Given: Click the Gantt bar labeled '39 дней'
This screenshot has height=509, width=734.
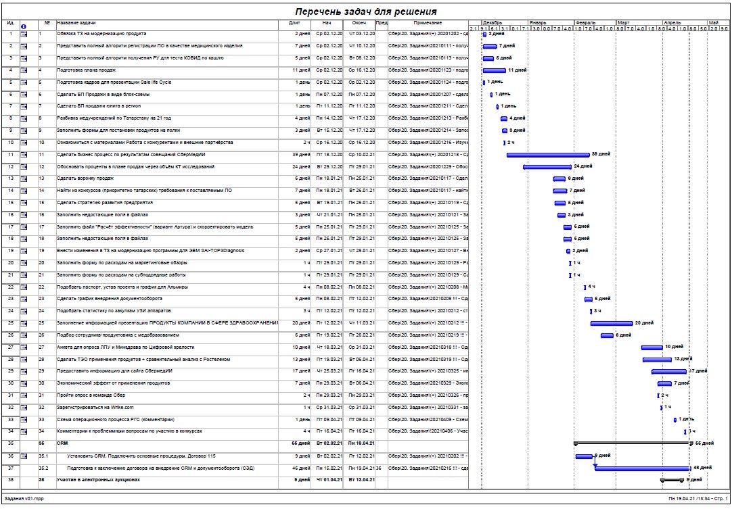Looking at the screenshot, I should coord(548,155).
